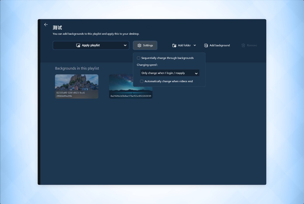Click the Backgrounds in this playlist heading
Screen dimensions: 304x204
pyautogui.click(x=77, y=68)
